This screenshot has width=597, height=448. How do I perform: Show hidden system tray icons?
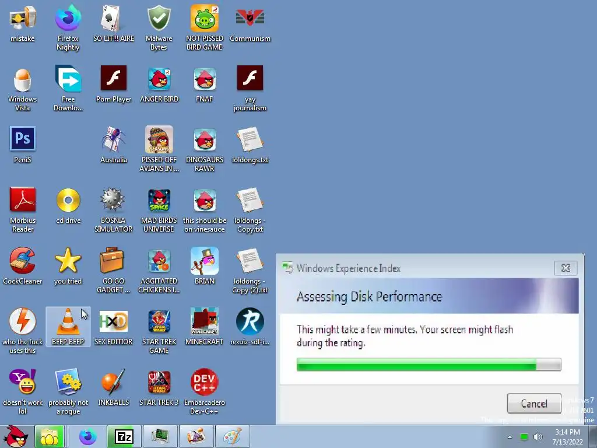(510, 437)
